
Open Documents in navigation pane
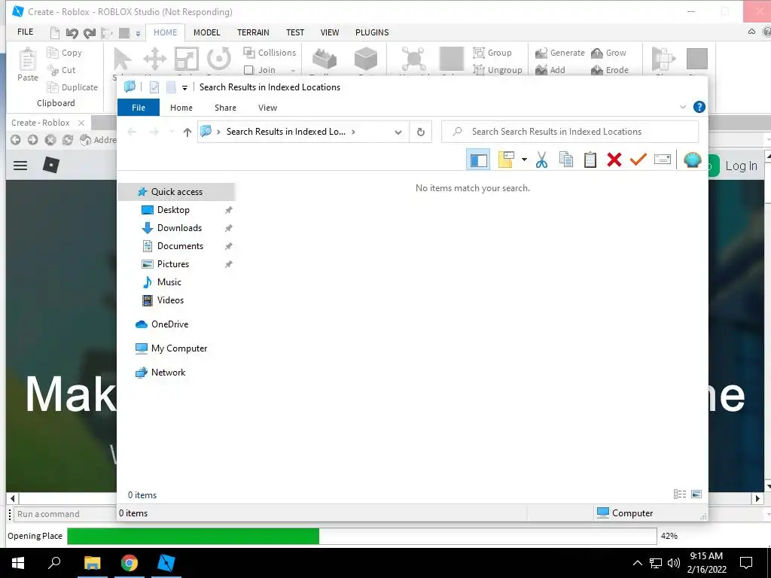coord(180,246)
